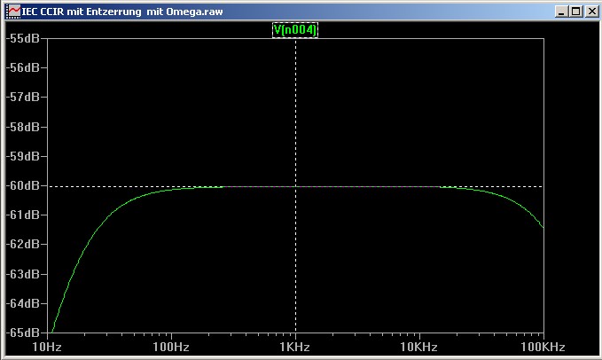This screenshot has height=360, width=602.
Task: Click the -61dB vertical axis label
Action: tap(23, 215)
